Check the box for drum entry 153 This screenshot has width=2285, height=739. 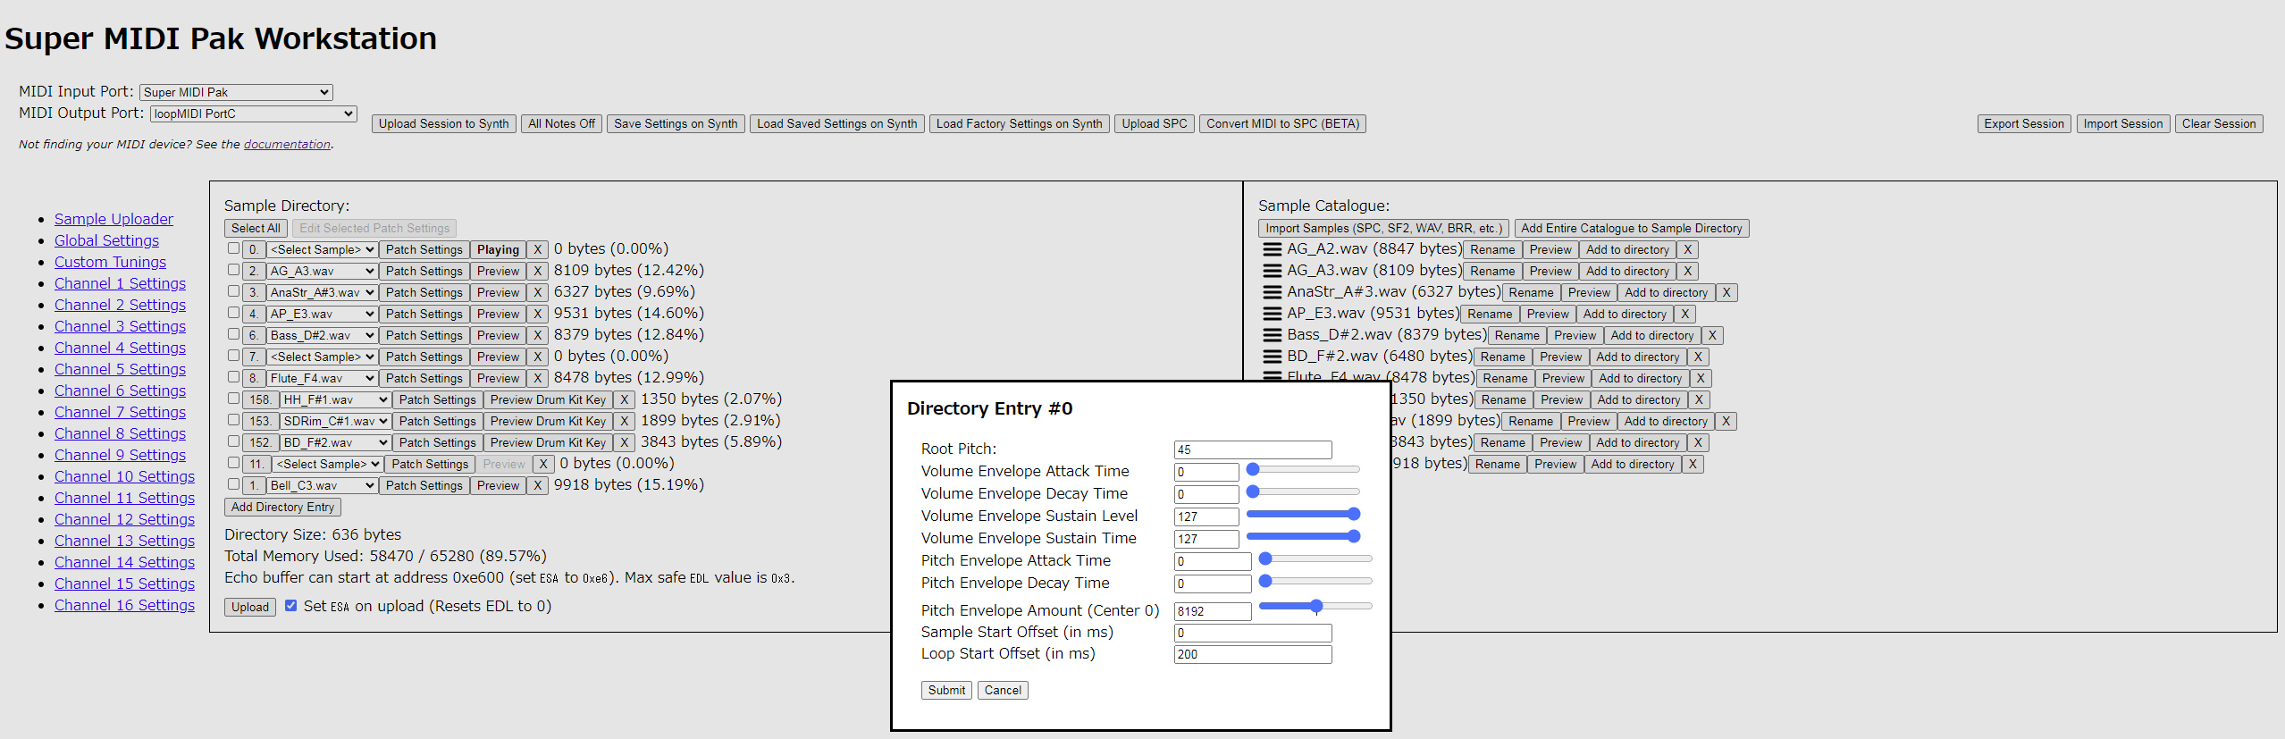pyautogui.click(x=233, y=420)
